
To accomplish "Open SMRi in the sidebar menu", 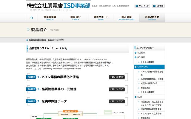I will pyautogui.click(x=140, y=97).
